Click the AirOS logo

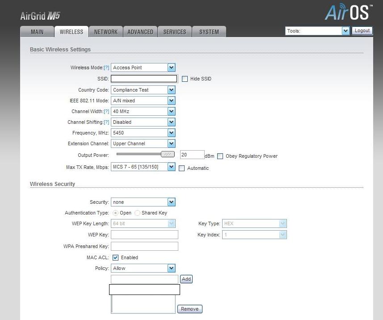(x=348, y=12)
